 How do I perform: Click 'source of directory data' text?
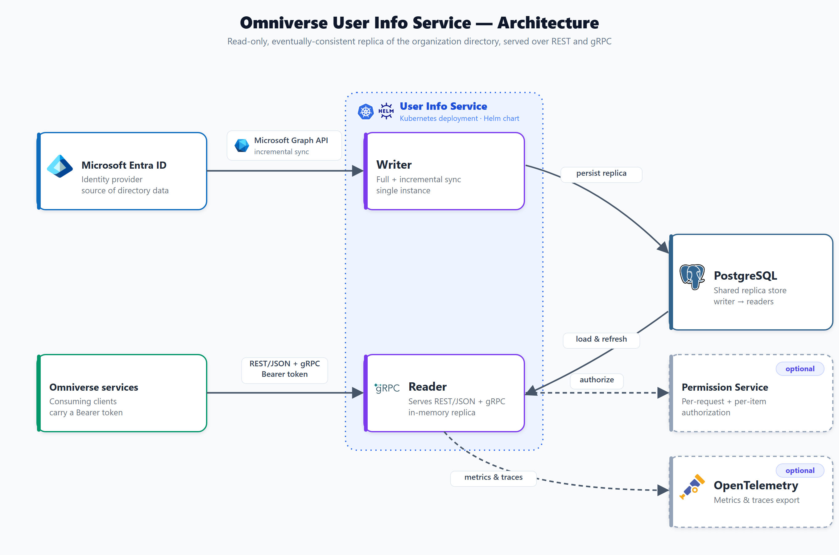[125, 191]
